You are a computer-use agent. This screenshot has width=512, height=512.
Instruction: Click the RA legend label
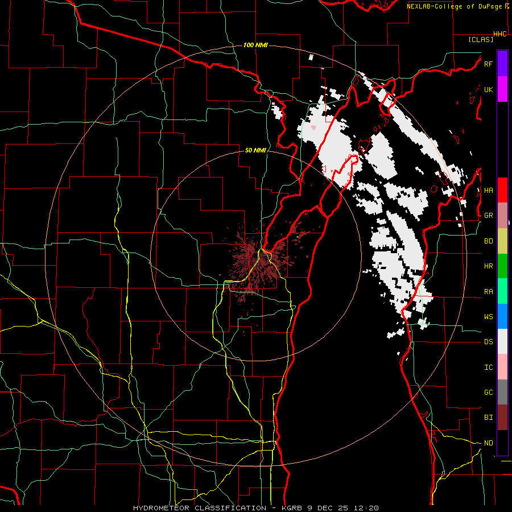(x=488, y=292)
